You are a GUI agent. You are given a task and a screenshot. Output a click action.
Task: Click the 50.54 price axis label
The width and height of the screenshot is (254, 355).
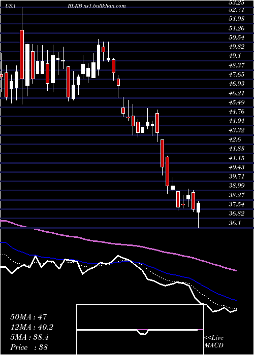pos(236,38)
